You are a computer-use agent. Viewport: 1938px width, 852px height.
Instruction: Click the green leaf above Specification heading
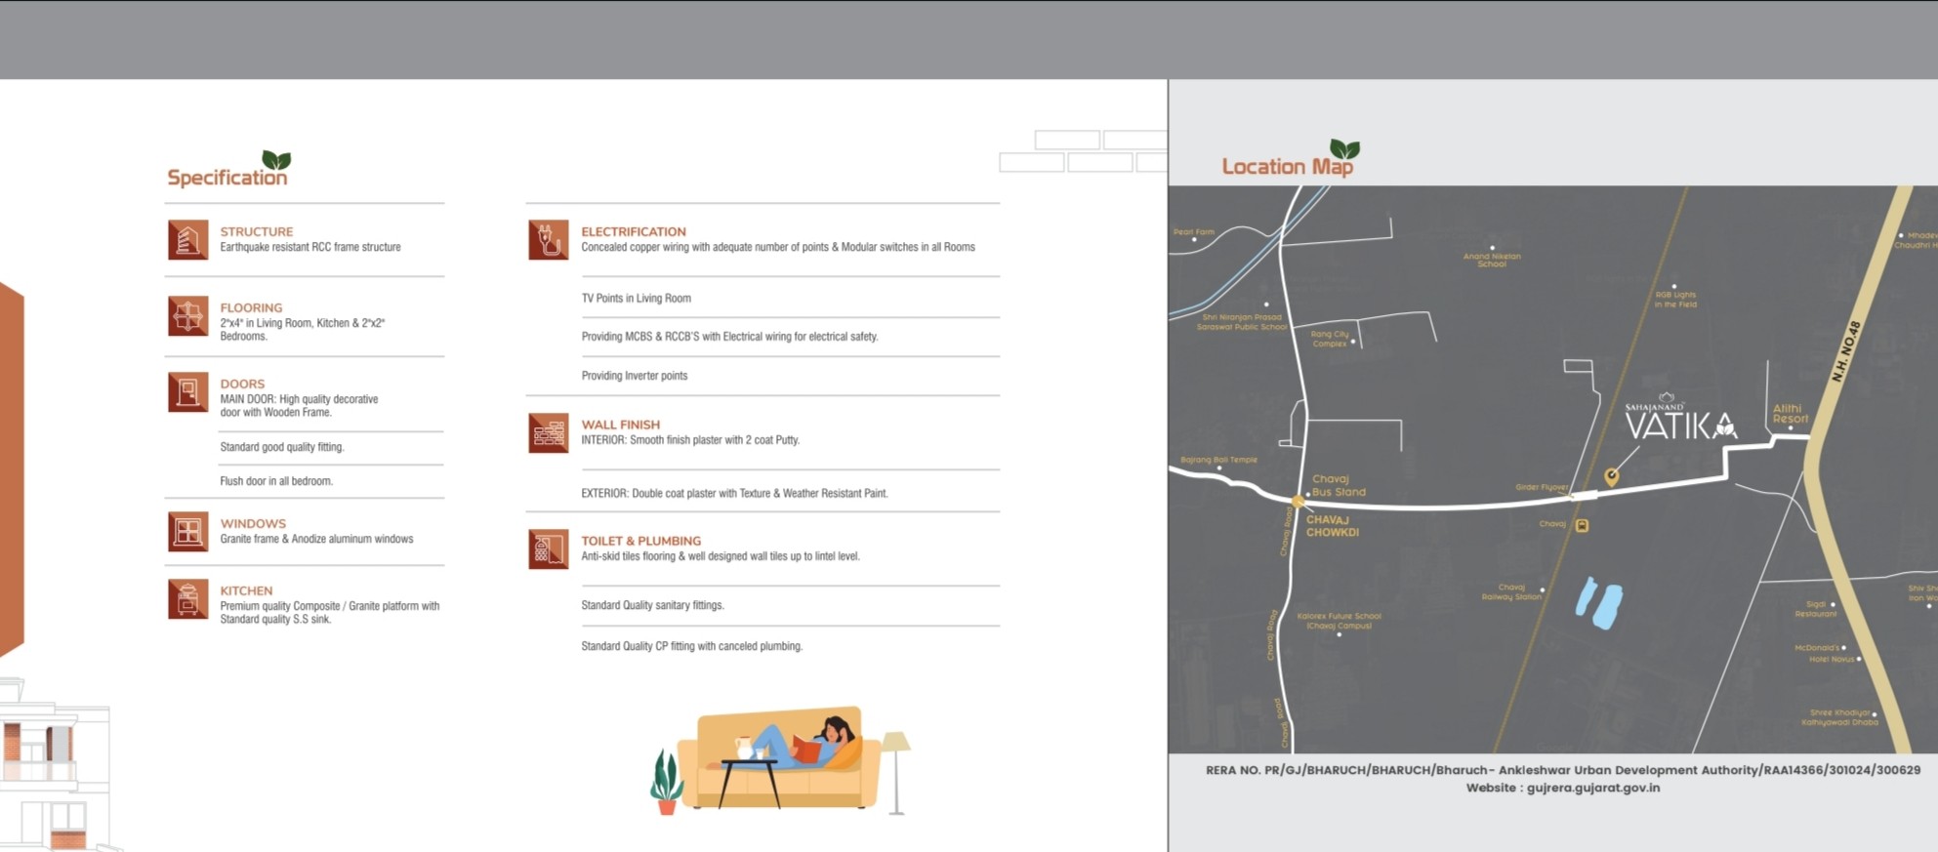(276, 160)
